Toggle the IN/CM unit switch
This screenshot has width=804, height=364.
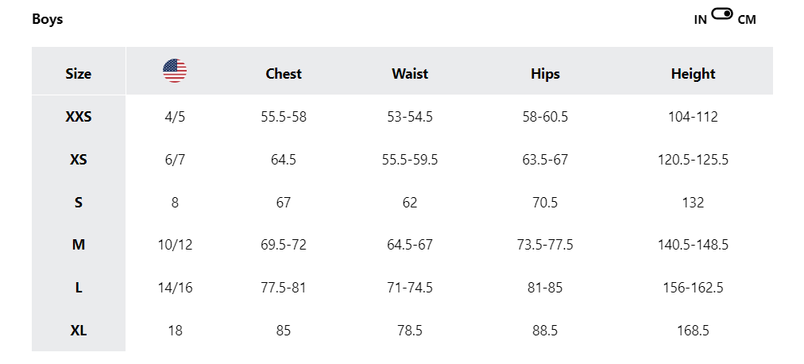coord(722,14)
